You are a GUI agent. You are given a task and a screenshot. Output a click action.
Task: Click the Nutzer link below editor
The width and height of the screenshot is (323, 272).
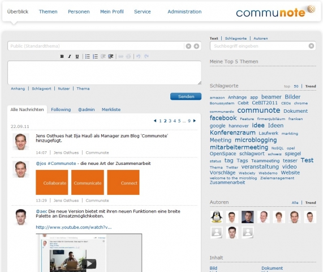coord(64,88)
